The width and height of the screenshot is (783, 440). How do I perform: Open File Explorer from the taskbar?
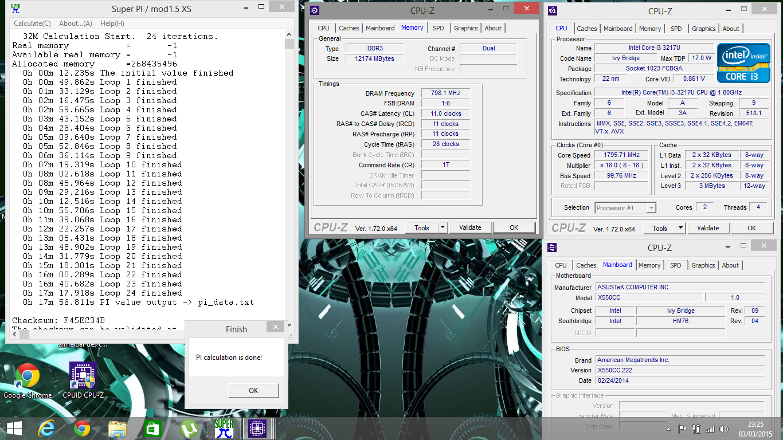click(x=118, y=429)
